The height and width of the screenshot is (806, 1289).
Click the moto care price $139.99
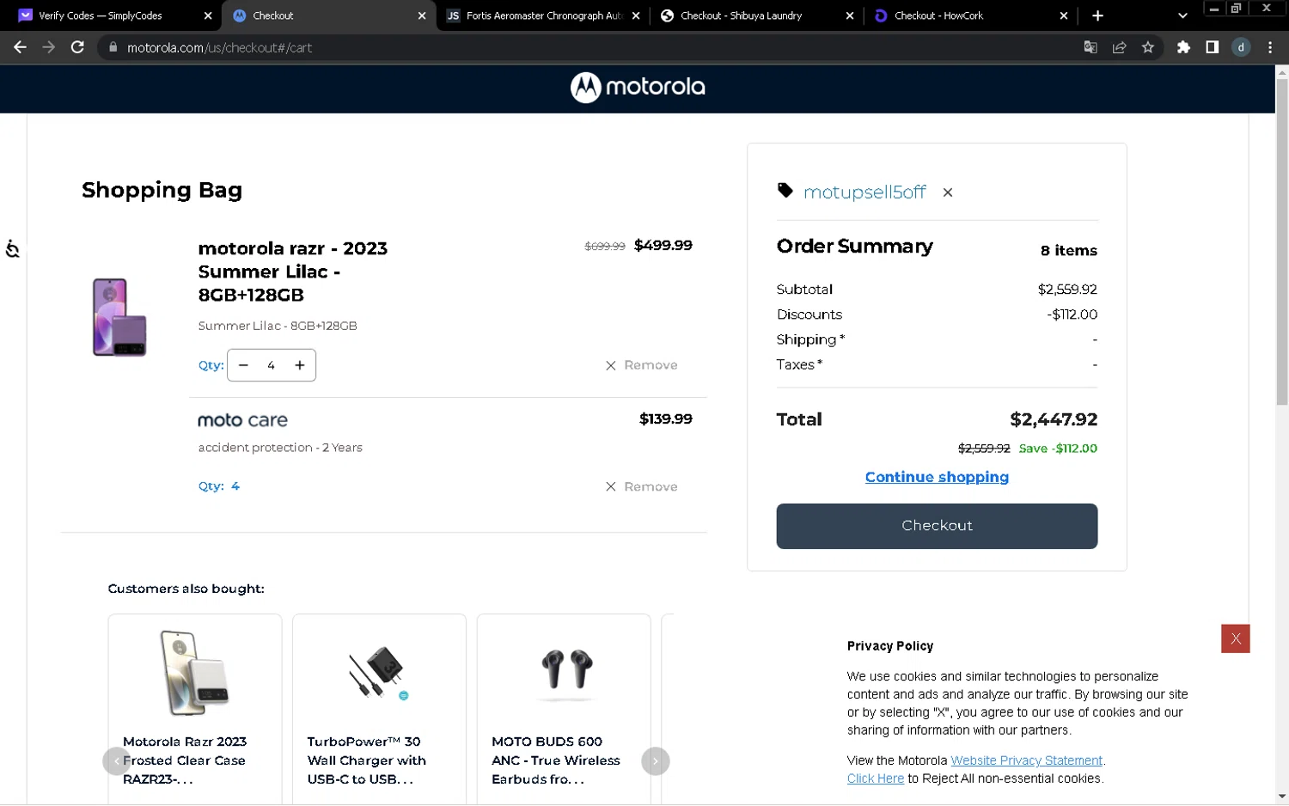click(665, 418)
